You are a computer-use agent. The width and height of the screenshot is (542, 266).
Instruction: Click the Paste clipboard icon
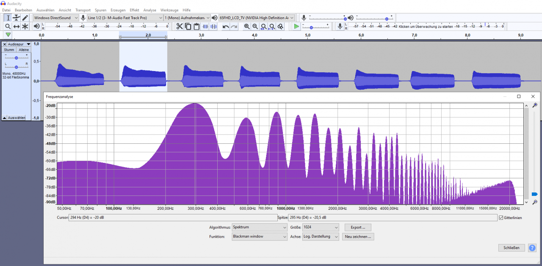tap(196, 27)
